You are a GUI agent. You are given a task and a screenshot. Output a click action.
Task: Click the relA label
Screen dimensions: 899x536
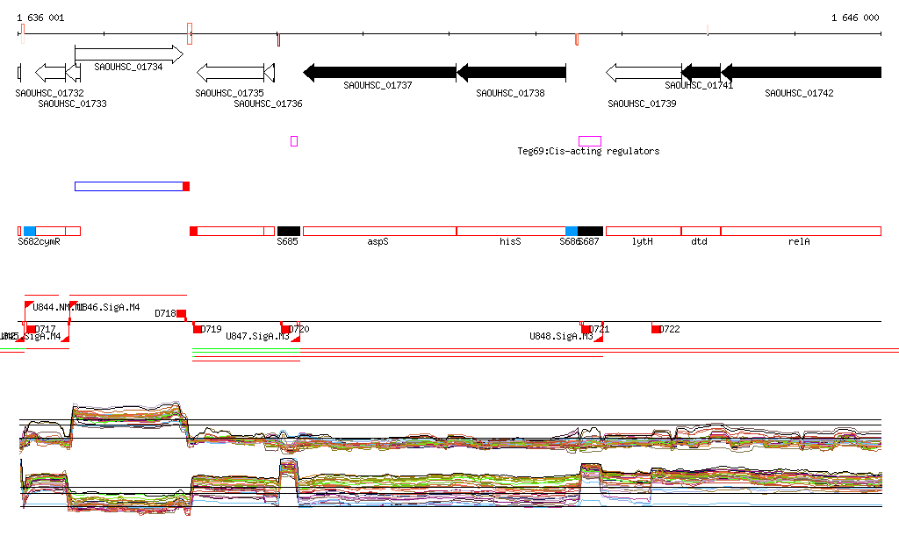(799, 241)
